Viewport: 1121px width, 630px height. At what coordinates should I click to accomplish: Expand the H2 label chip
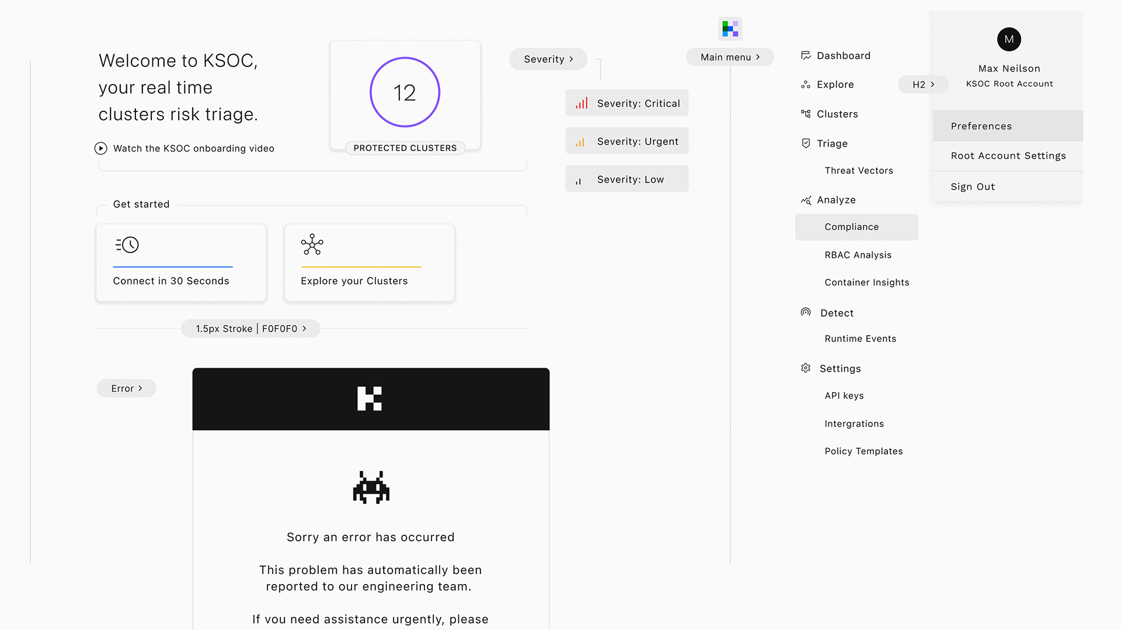923,85
